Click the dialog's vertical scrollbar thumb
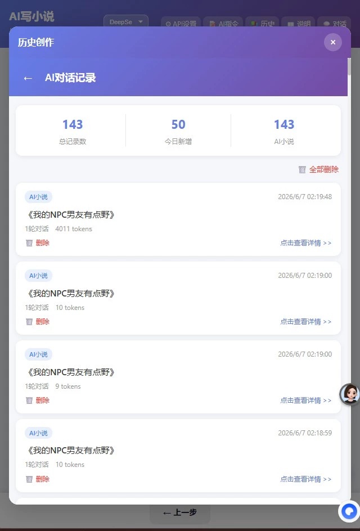 click(x=349, y=66)
